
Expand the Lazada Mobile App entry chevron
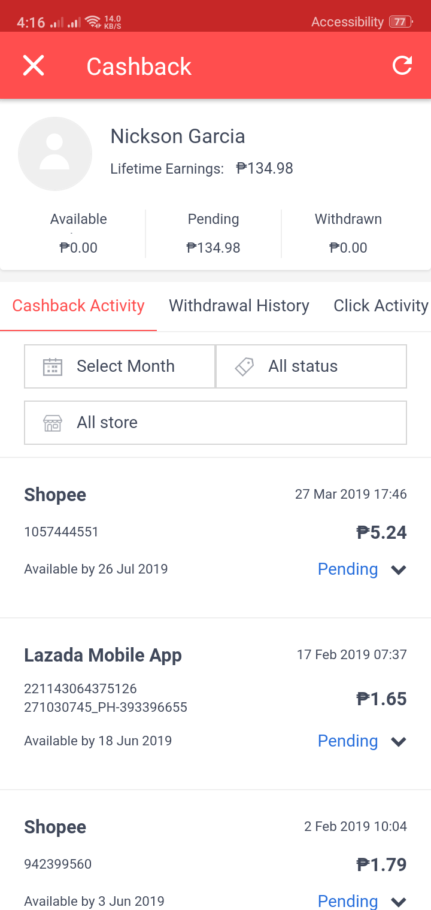click(399, 742)
